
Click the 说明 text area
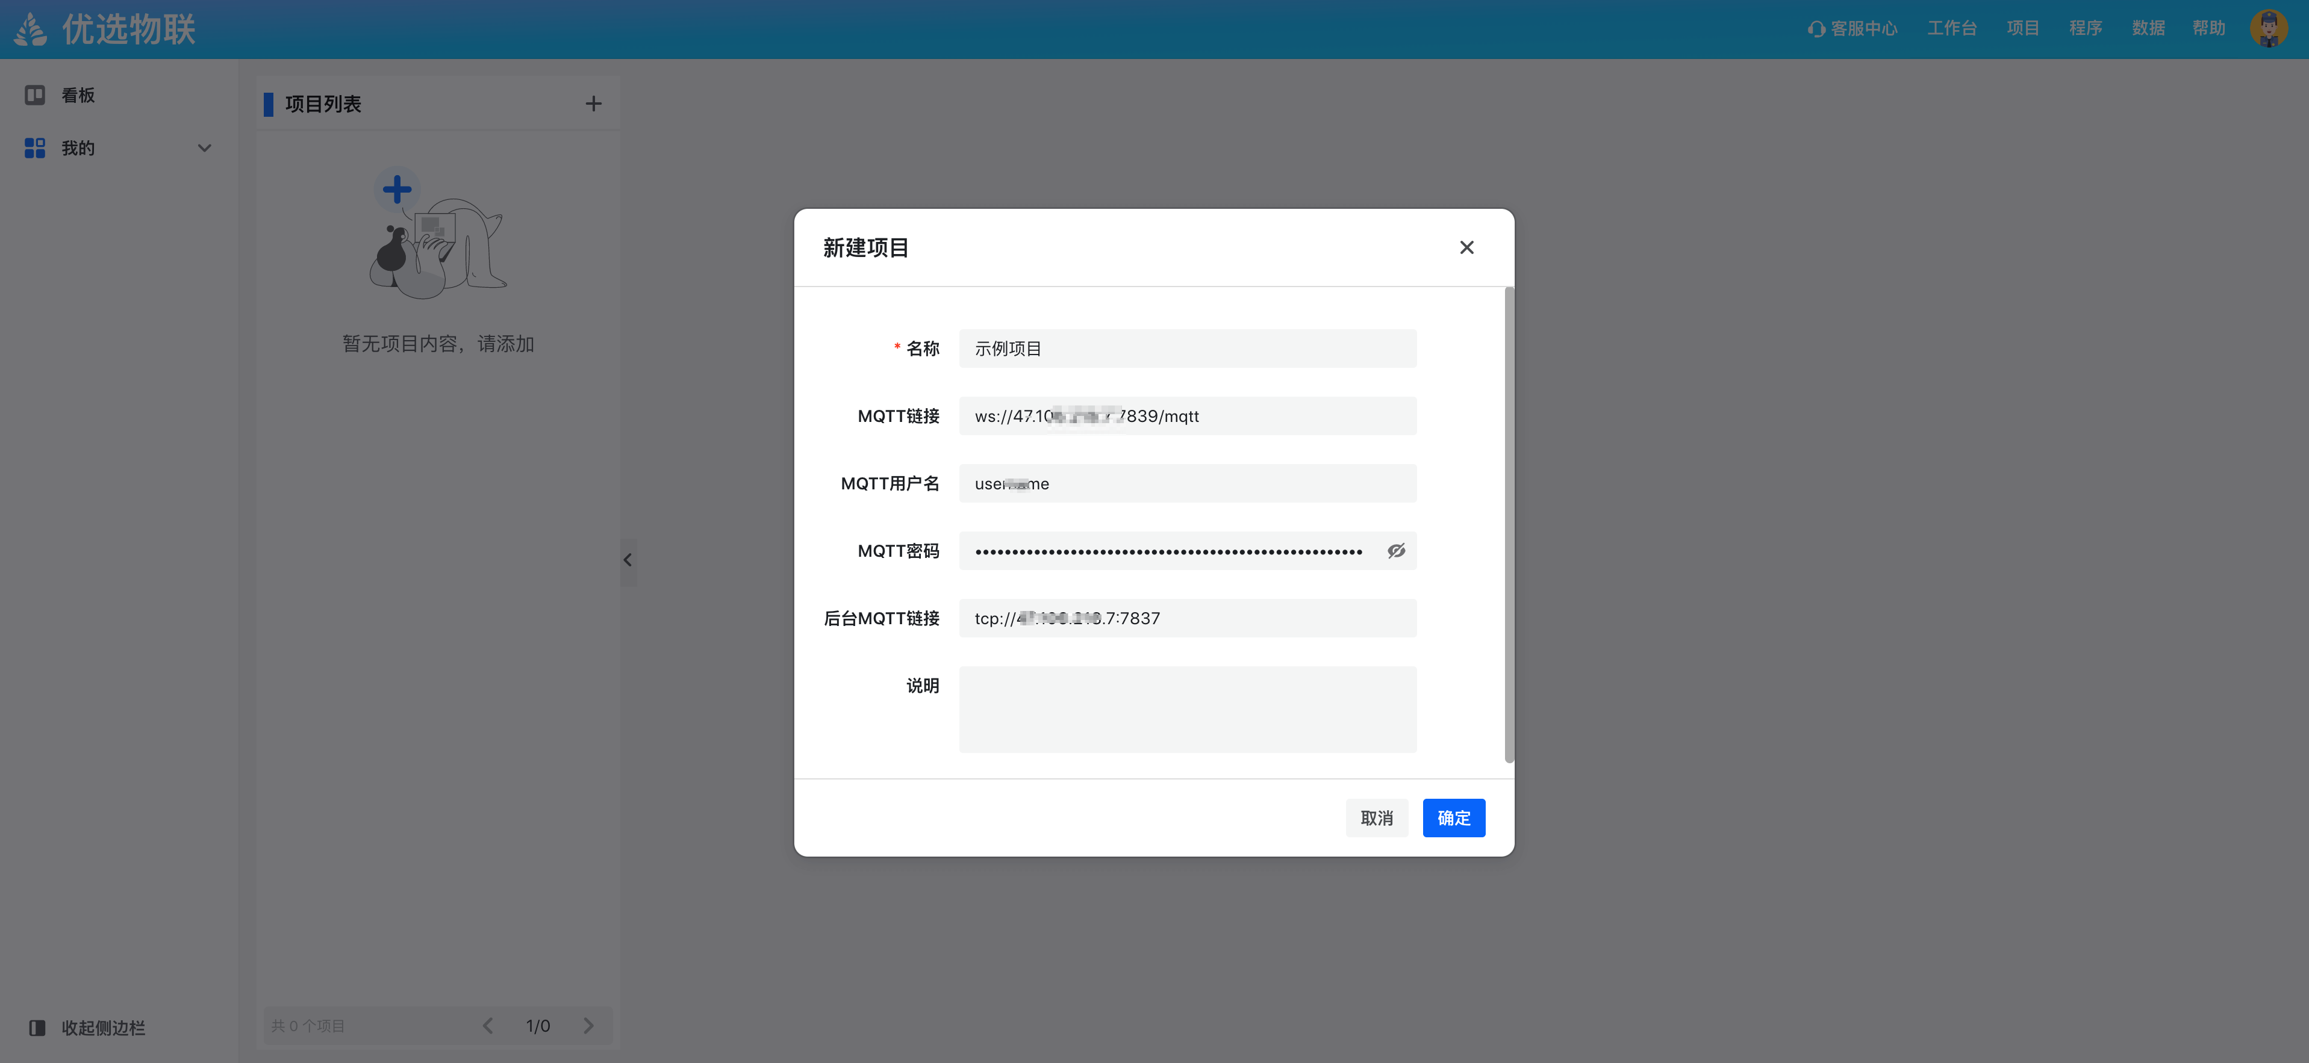pyautogui.click(x=1188, y=709)
